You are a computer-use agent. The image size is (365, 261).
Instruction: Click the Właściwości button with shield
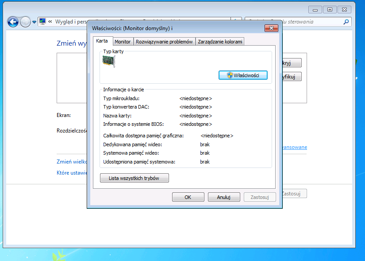(x=243, y=75)
